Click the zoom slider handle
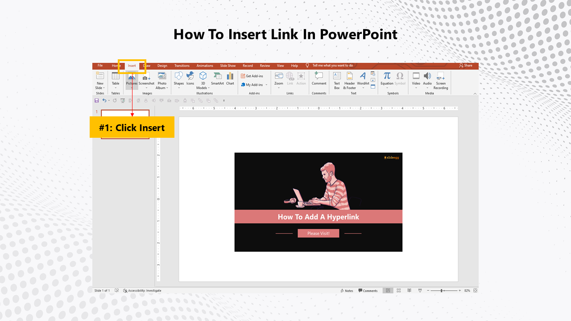 [x=442, y=291]
